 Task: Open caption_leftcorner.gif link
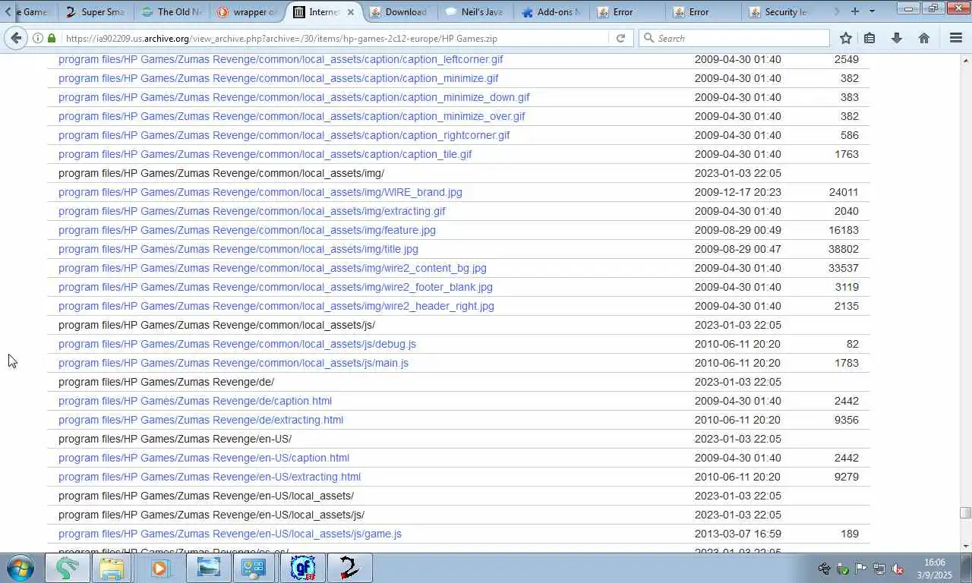(x=280, y=59)
